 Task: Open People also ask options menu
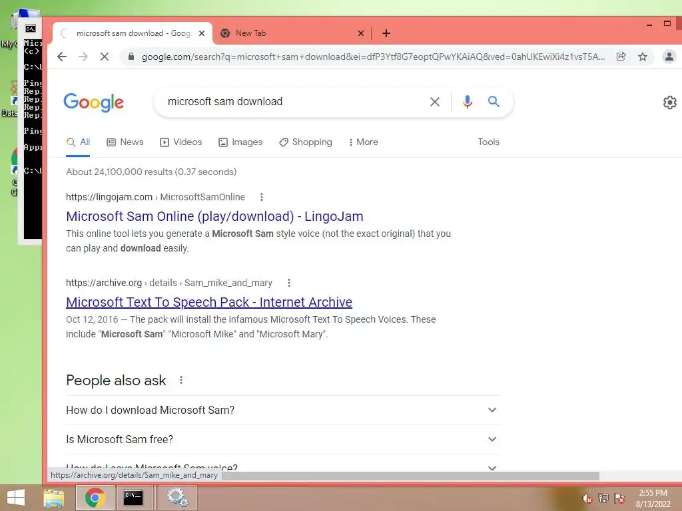181,380
